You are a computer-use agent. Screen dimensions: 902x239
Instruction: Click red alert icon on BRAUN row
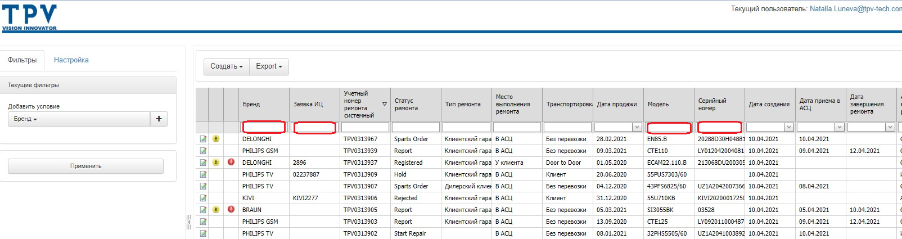click(x=231, y=209)
